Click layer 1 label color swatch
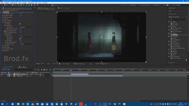 (x=9, y=74)
